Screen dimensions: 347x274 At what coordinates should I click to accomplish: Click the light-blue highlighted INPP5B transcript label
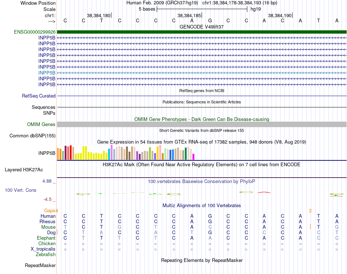(47, 73)
